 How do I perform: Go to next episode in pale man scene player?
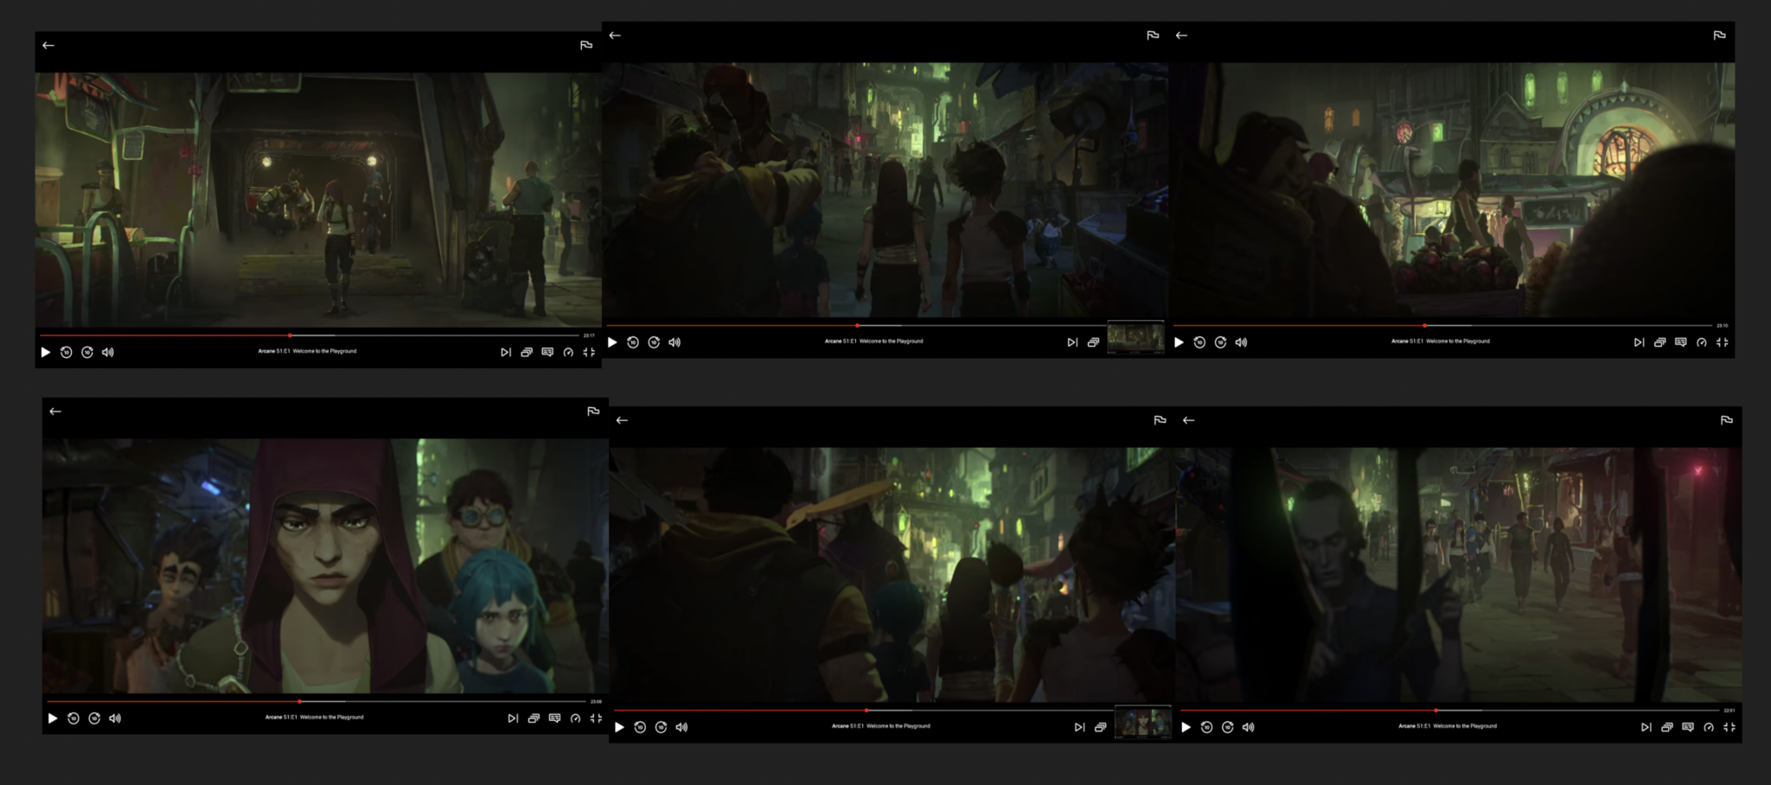1646,727
